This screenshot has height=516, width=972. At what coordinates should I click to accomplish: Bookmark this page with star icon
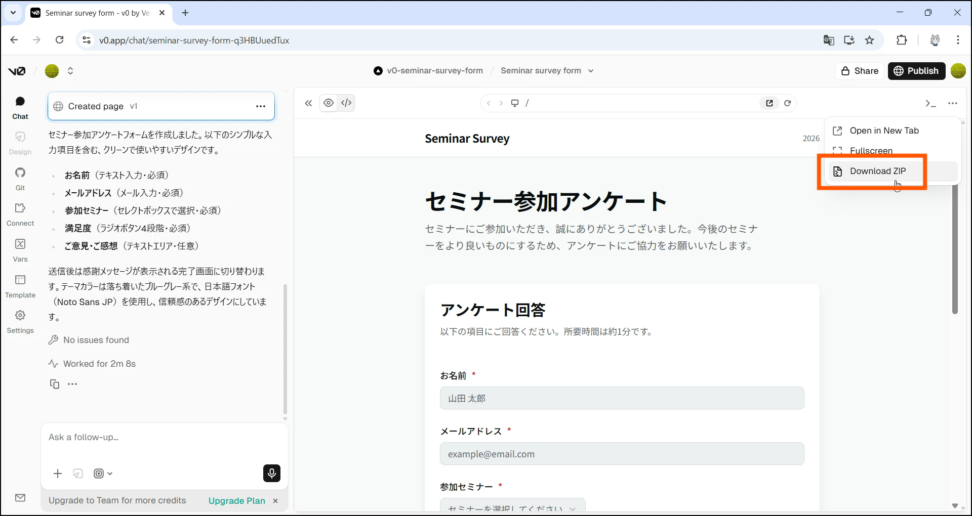coord(870,40)
